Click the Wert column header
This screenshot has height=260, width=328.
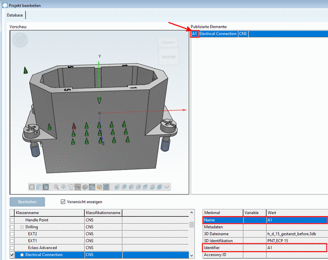pos(297,213)
